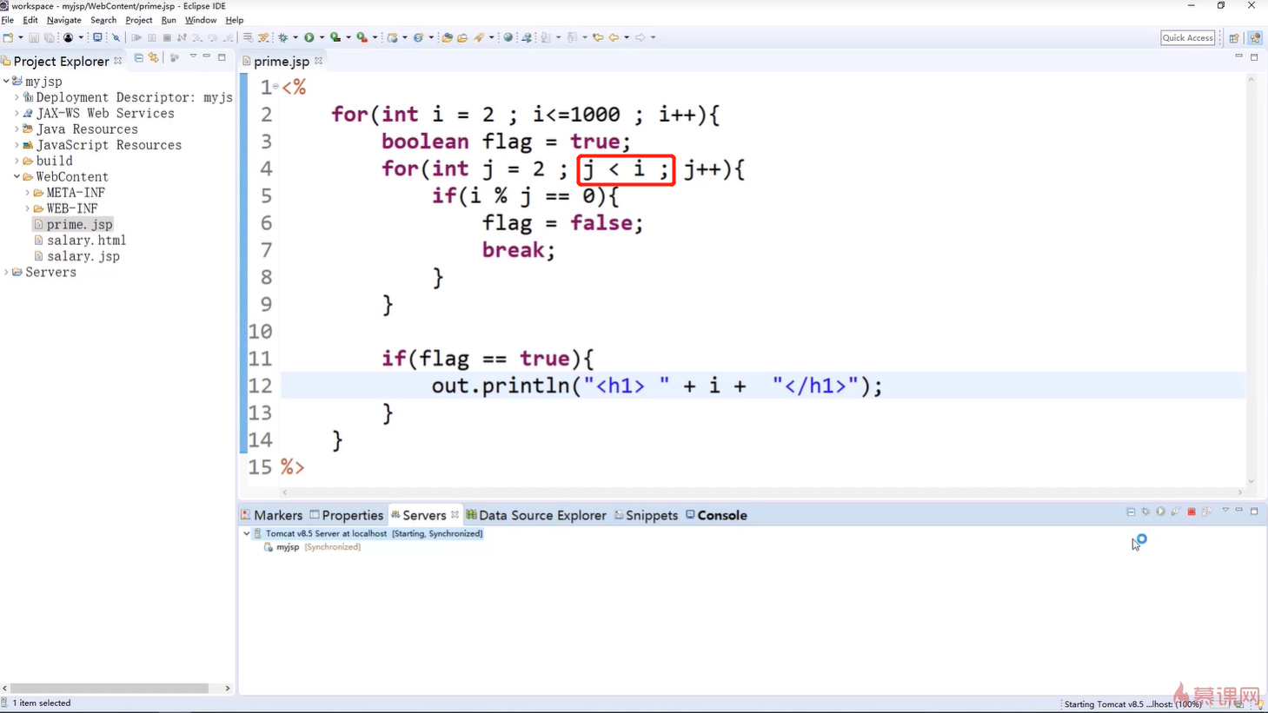
Task: Open Run button dropdown arrow
Action: [x=322, y=37]
